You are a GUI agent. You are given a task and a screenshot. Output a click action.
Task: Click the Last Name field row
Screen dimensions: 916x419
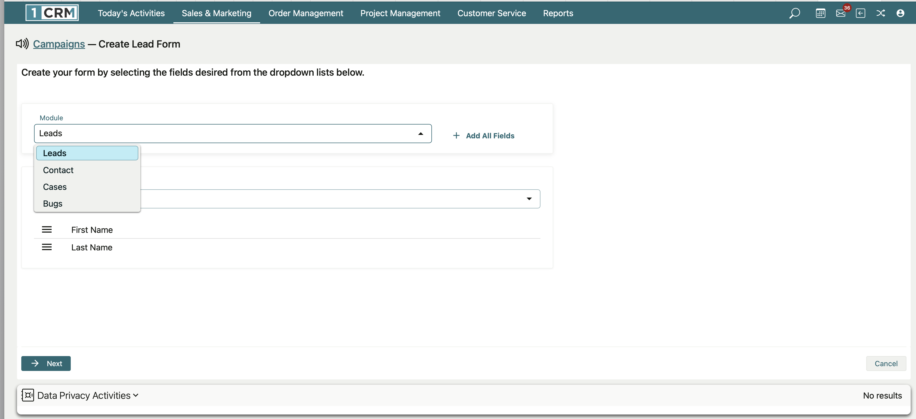(x=287, y=247)
